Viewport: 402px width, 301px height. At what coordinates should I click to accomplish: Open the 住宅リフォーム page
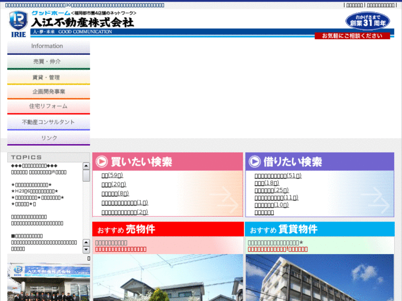point(48,106)
